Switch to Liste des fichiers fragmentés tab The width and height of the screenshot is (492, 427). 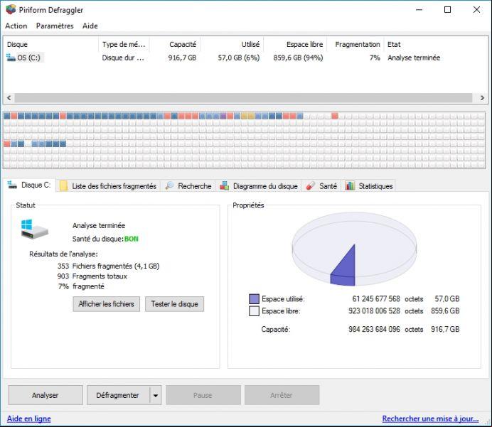108,186
